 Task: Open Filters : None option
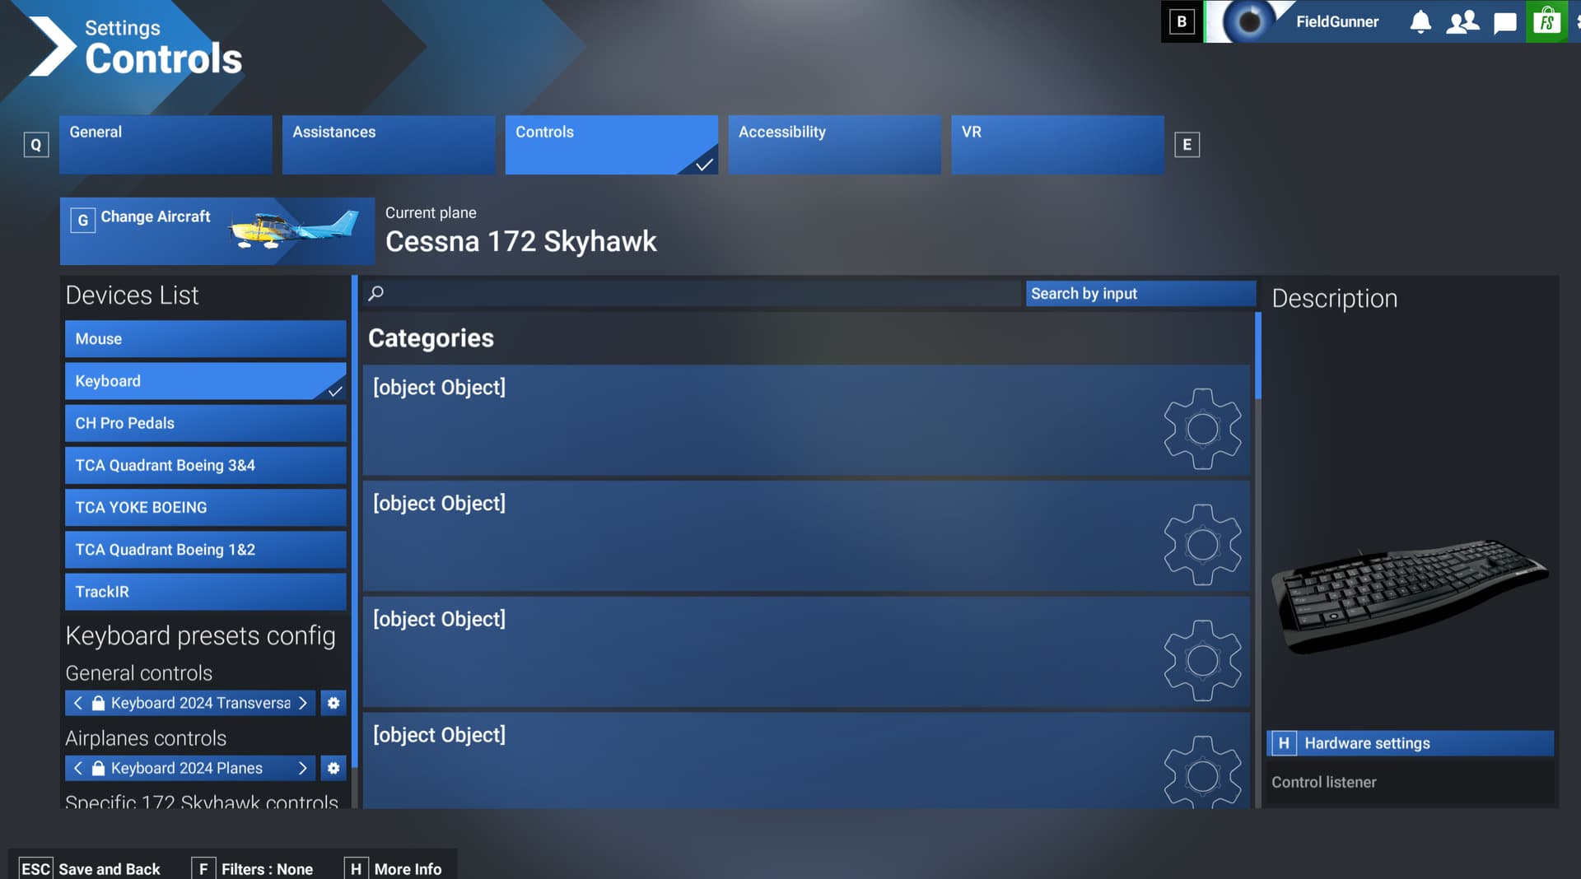254,869
